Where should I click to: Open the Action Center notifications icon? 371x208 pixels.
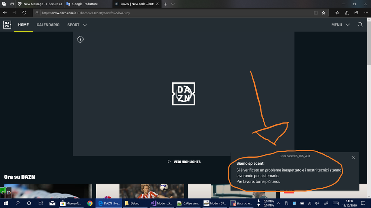(363, 203)
